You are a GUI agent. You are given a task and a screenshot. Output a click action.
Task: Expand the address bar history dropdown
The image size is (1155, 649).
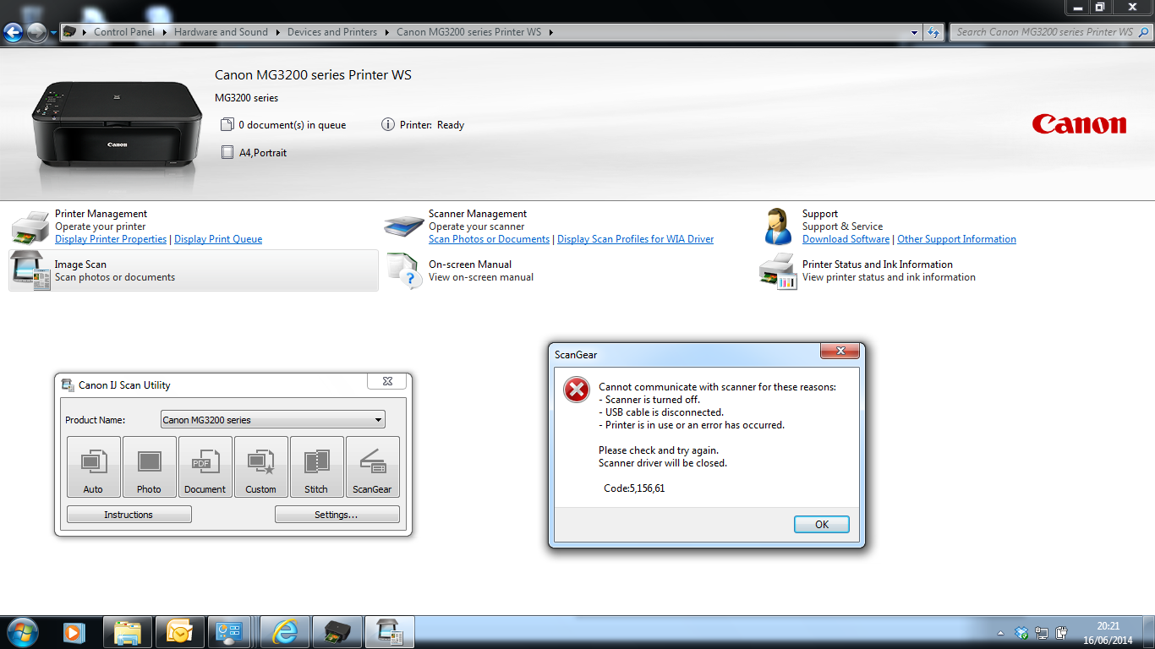tap(915, 32)
